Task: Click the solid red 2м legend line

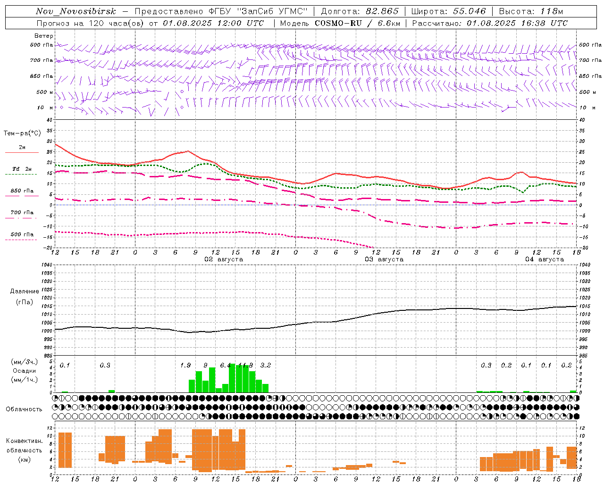Action: (22, 152)
